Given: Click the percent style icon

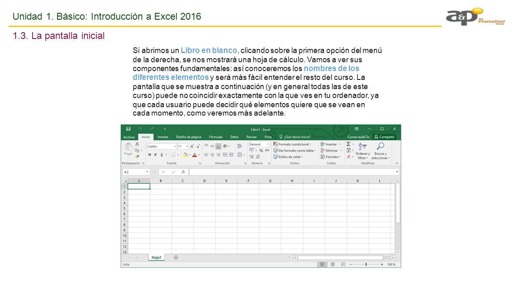Looking at the screenshot, I should 261,151.
